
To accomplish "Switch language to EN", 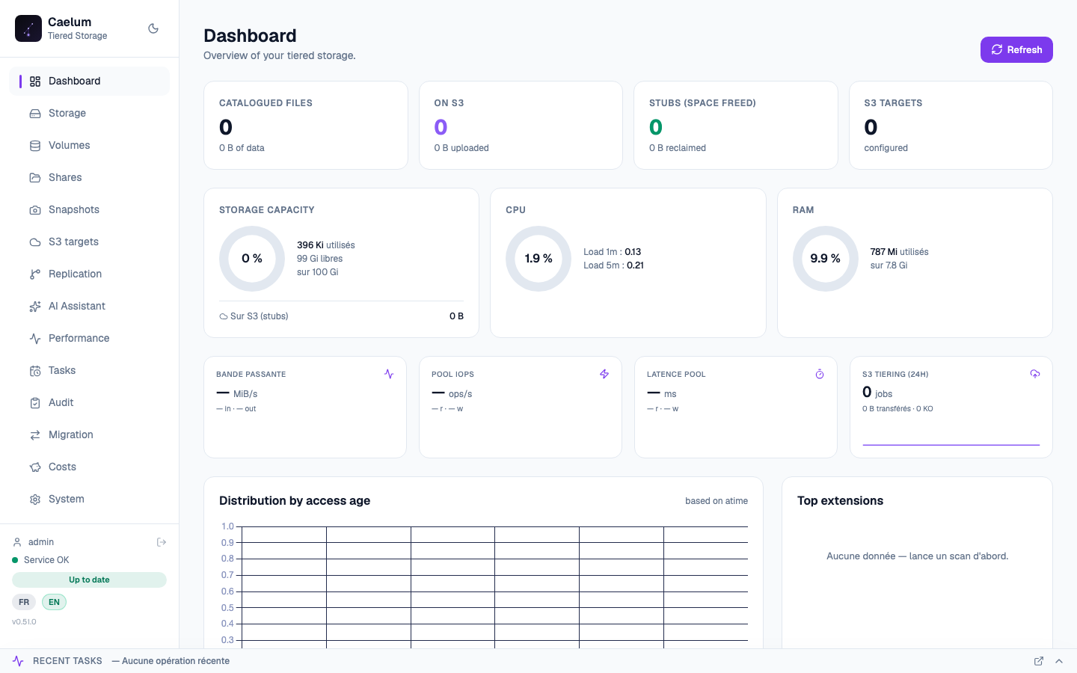I will tap(54, 602).
